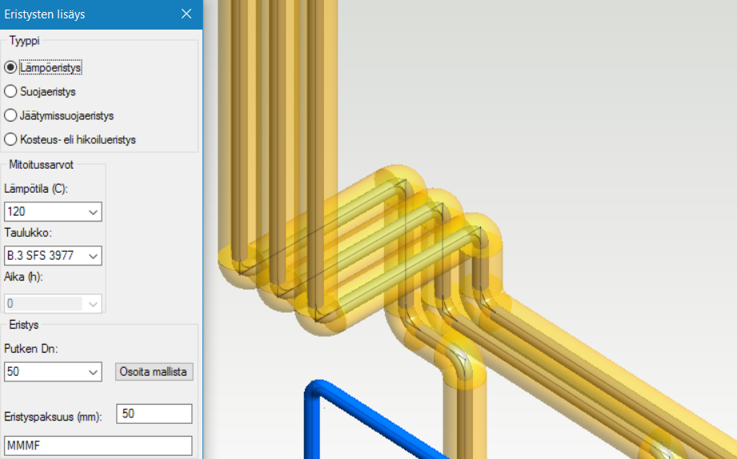Enable Kosteus- eli hikoilueristys option

pos(10,139)
